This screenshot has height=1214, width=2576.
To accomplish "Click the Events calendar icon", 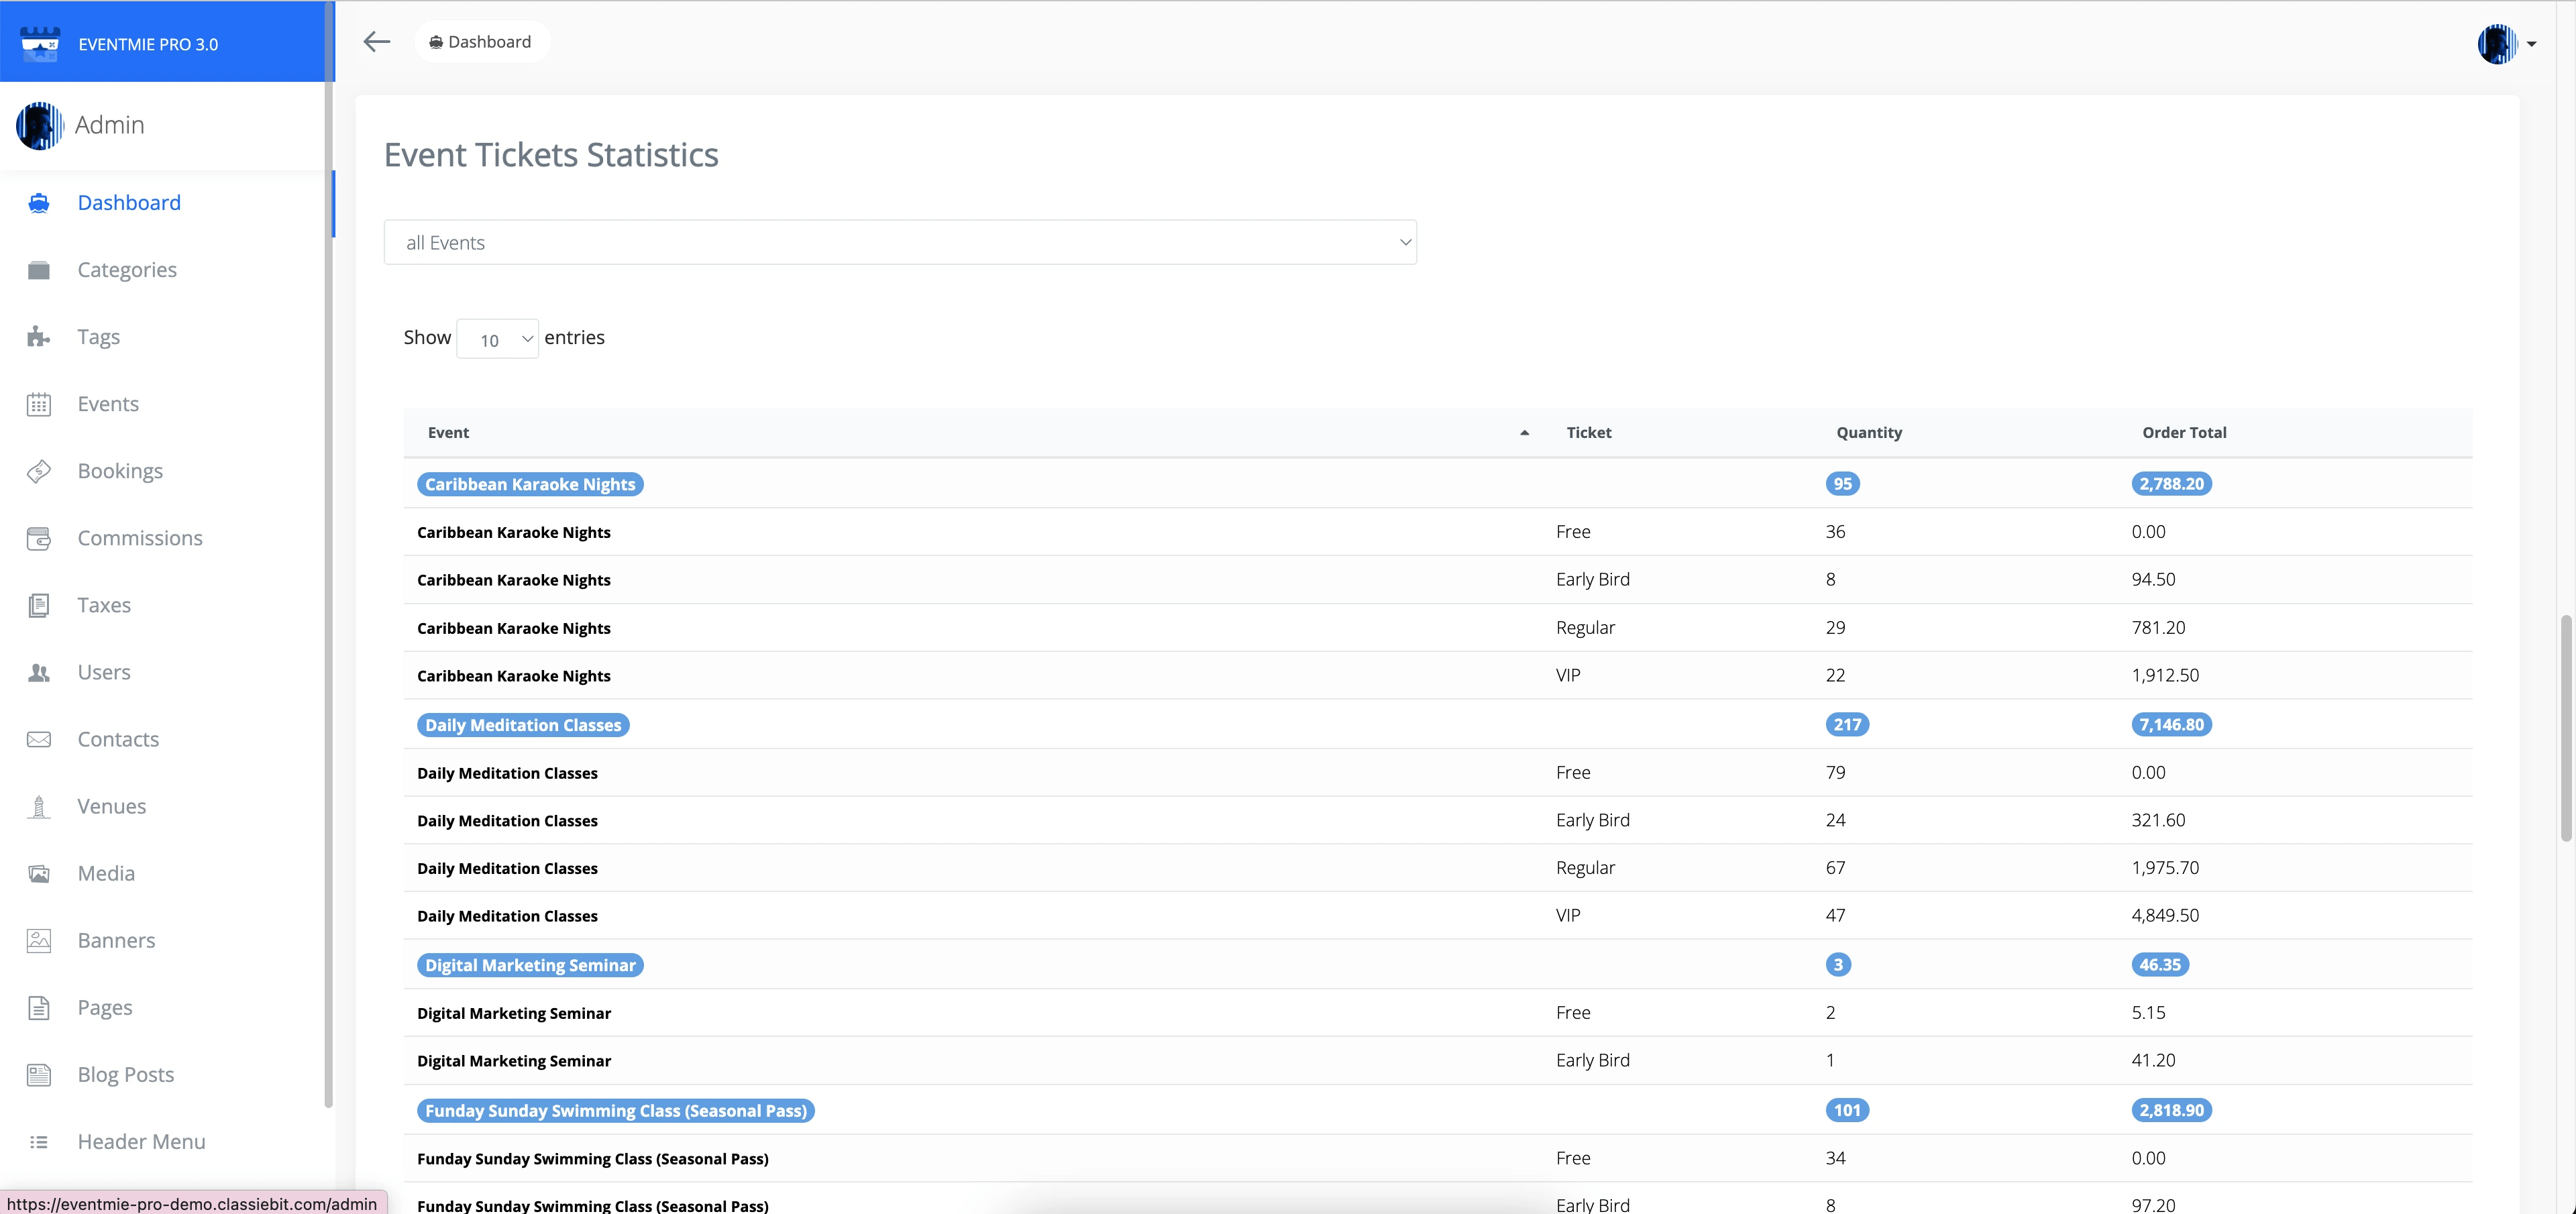I will coord(39,404).
